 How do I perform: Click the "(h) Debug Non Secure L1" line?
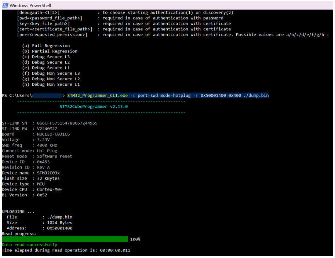pos(51,85)
